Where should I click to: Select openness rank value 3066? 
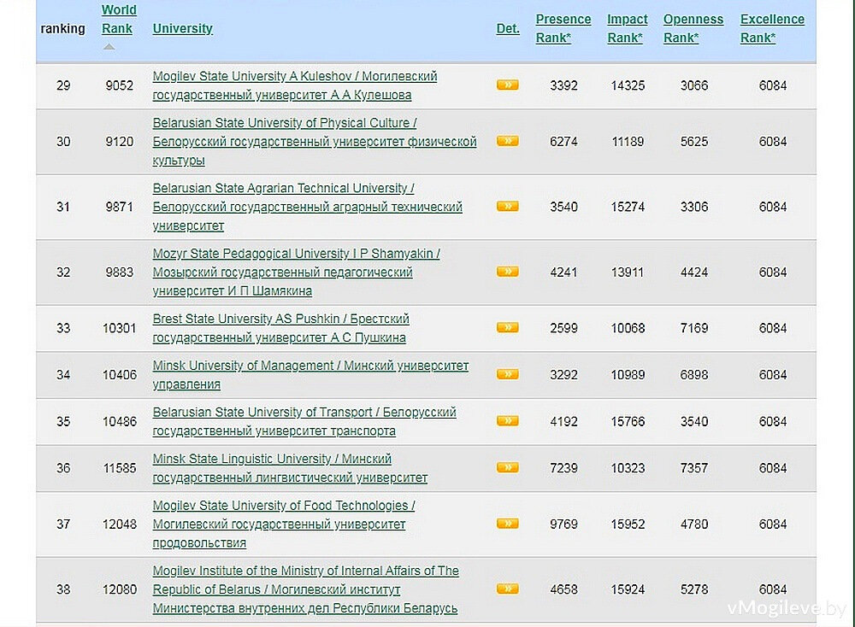pos(694,85)
